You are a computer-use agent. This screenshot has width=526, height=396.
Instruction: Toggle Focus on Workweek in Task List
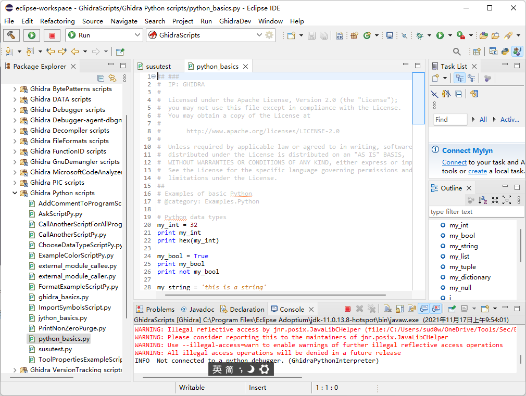[487, 78]
